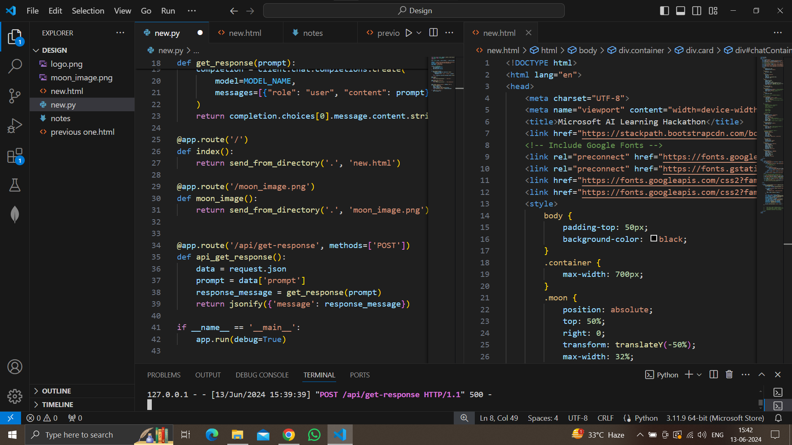Open moon_image.png in the explorer
The image size is (792, 445).
point(81,77)
